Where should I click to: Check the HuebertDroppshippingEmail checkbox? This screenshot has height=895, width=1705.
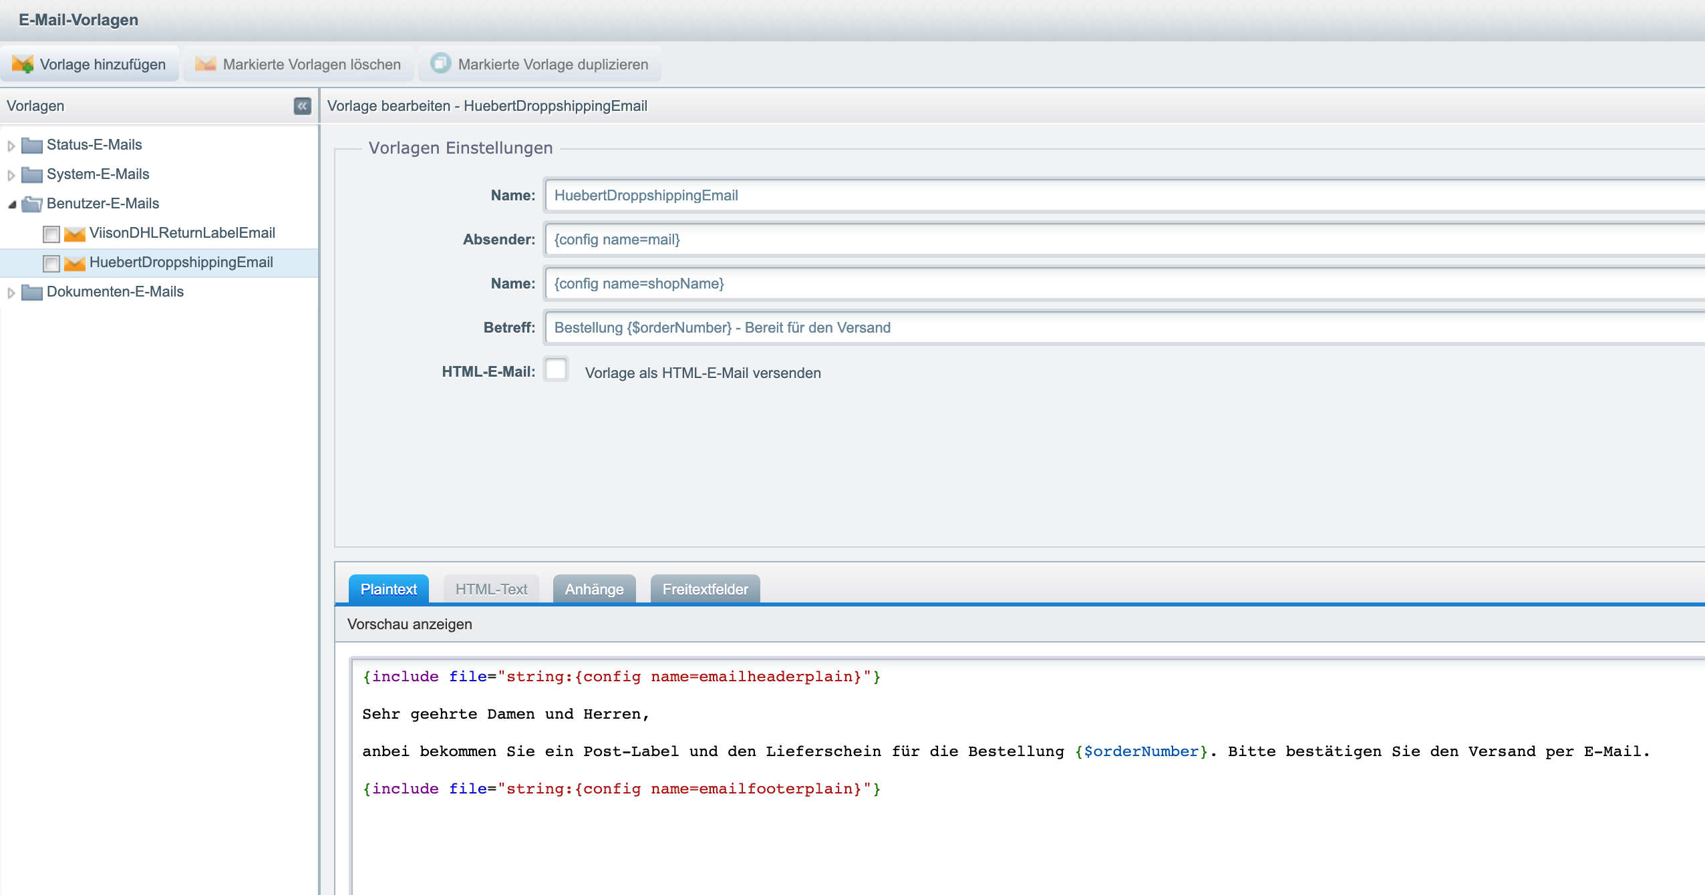click(51, 263)
